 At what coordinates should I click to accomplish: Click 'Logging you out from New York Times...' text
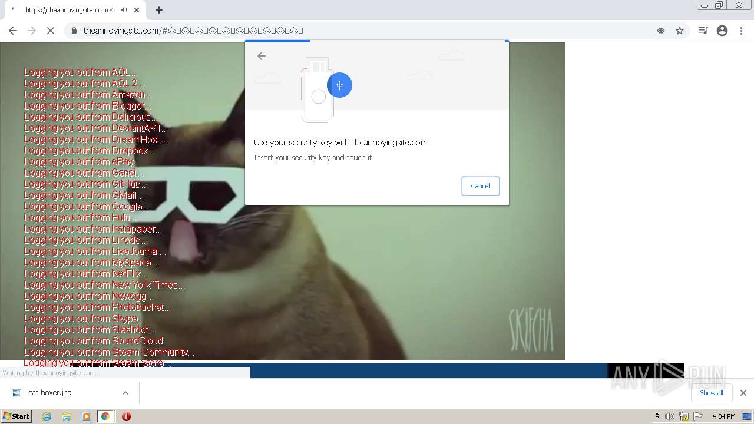(105, 285)
